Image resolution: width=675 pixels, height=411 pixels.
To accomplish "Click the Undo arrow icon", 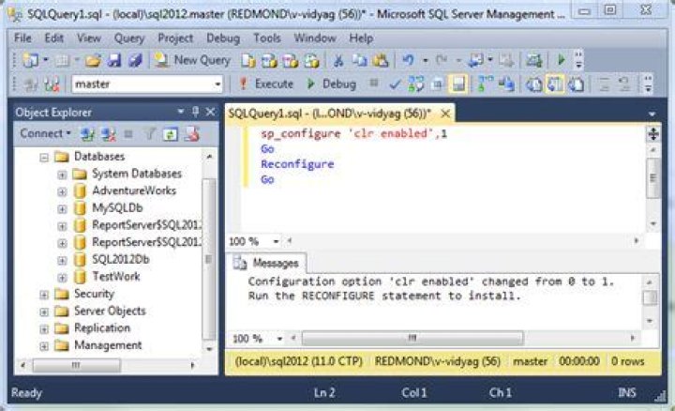I will (408, 60).
